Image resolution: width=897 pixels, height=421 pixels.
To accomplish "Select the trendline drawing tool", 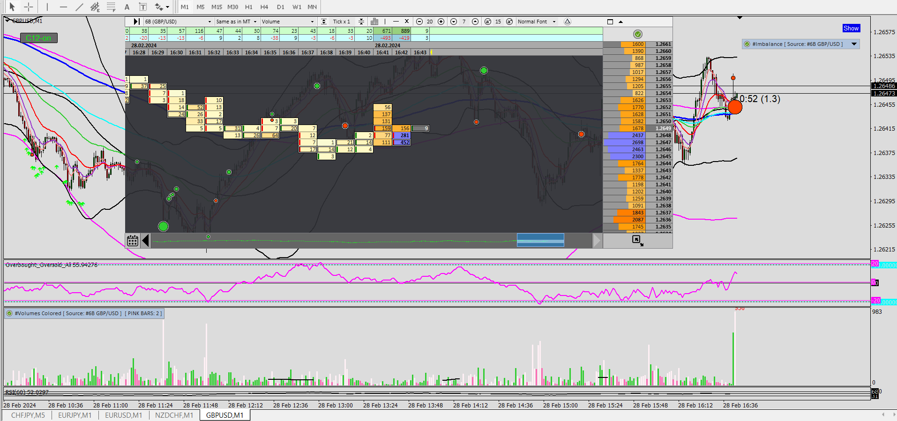I will pyautogui.click(x=79, y=7).
